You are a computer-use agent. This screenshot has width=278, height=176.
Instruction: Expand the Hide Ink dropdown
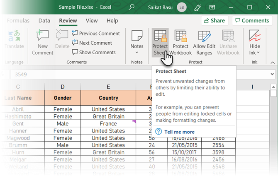coord(255,52)
